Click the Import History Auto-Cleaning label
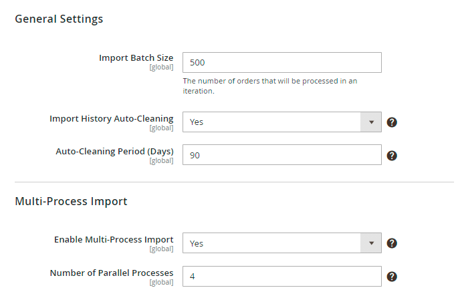The image size is (458, 296). click(x=111, y=118)
